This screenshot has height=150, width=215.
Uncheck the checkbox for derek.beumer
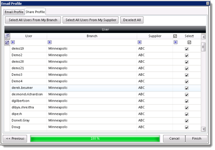(186, 88)
